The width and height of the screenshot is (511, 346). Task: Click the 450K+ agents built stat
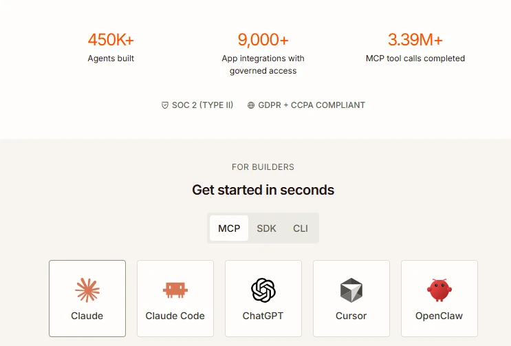[111, 47]
